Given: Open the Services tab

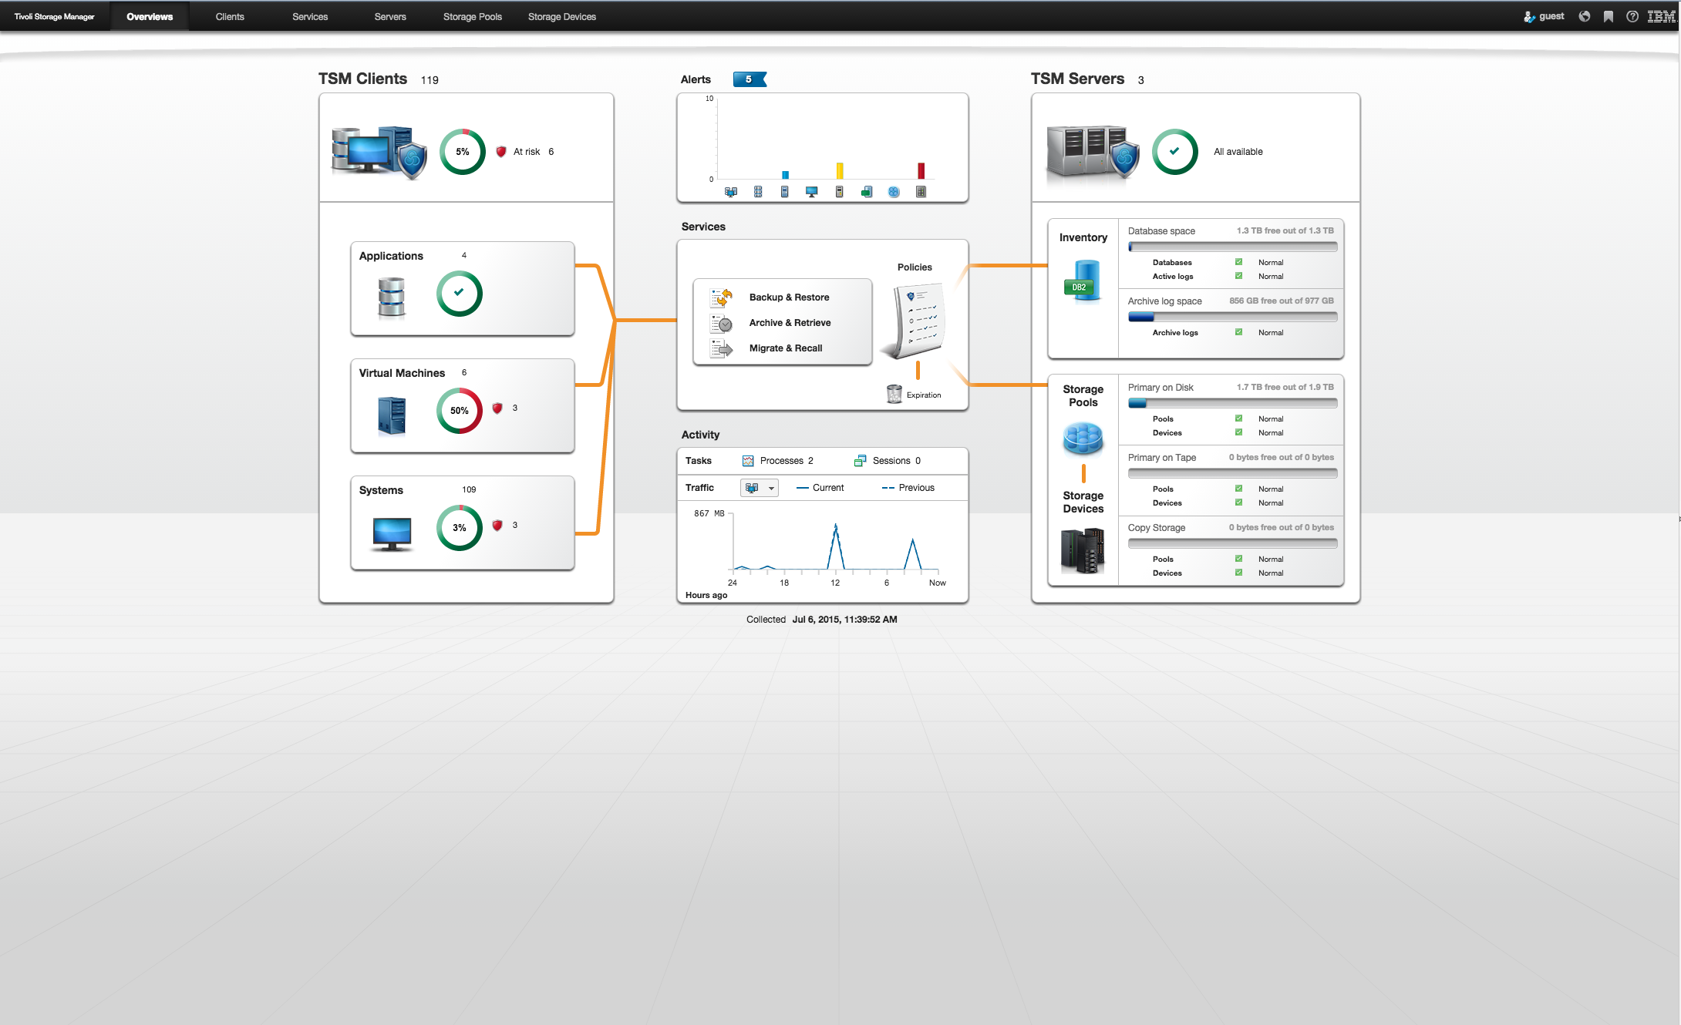Looking at the screenshot, I should click(310, 16).
